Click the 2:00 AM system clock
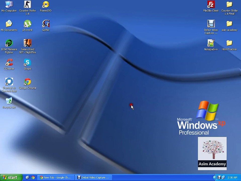The image size is (241, 181). pos(232,177)
